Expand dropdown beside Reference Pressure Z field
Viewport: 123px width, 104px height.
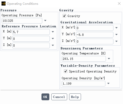point(53,45)
